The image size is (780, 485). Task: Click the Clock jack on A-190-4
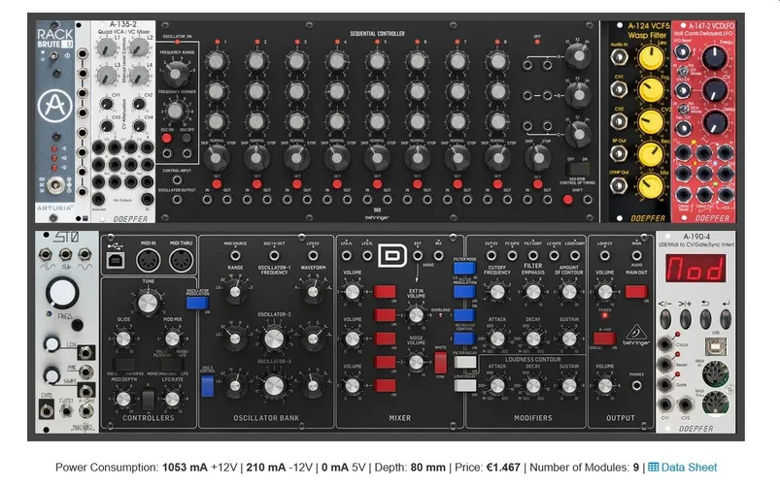click(x=665, y=343)
